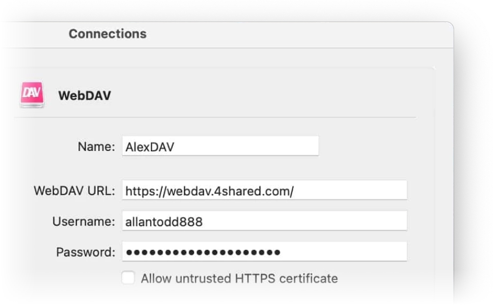499x305 pixels.
Task: Click the Connections window title
Action: click(x=107, y=34)
